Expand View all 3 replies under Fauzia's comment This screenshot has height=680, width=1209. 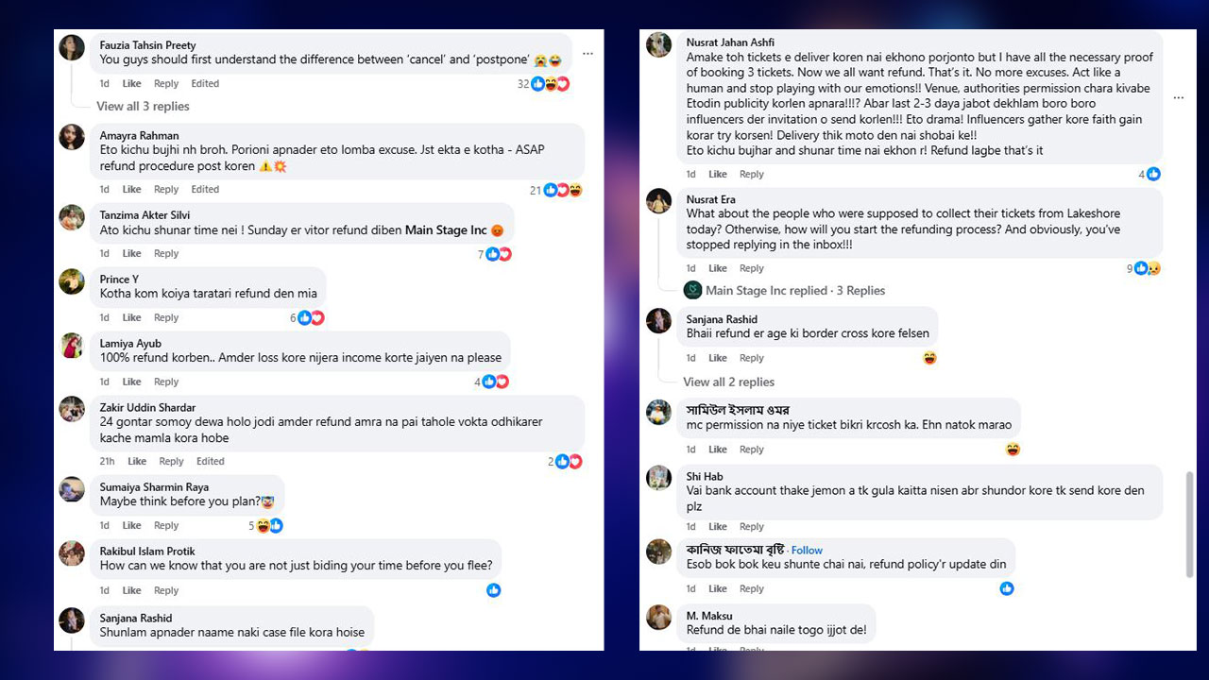coord(143,107)
